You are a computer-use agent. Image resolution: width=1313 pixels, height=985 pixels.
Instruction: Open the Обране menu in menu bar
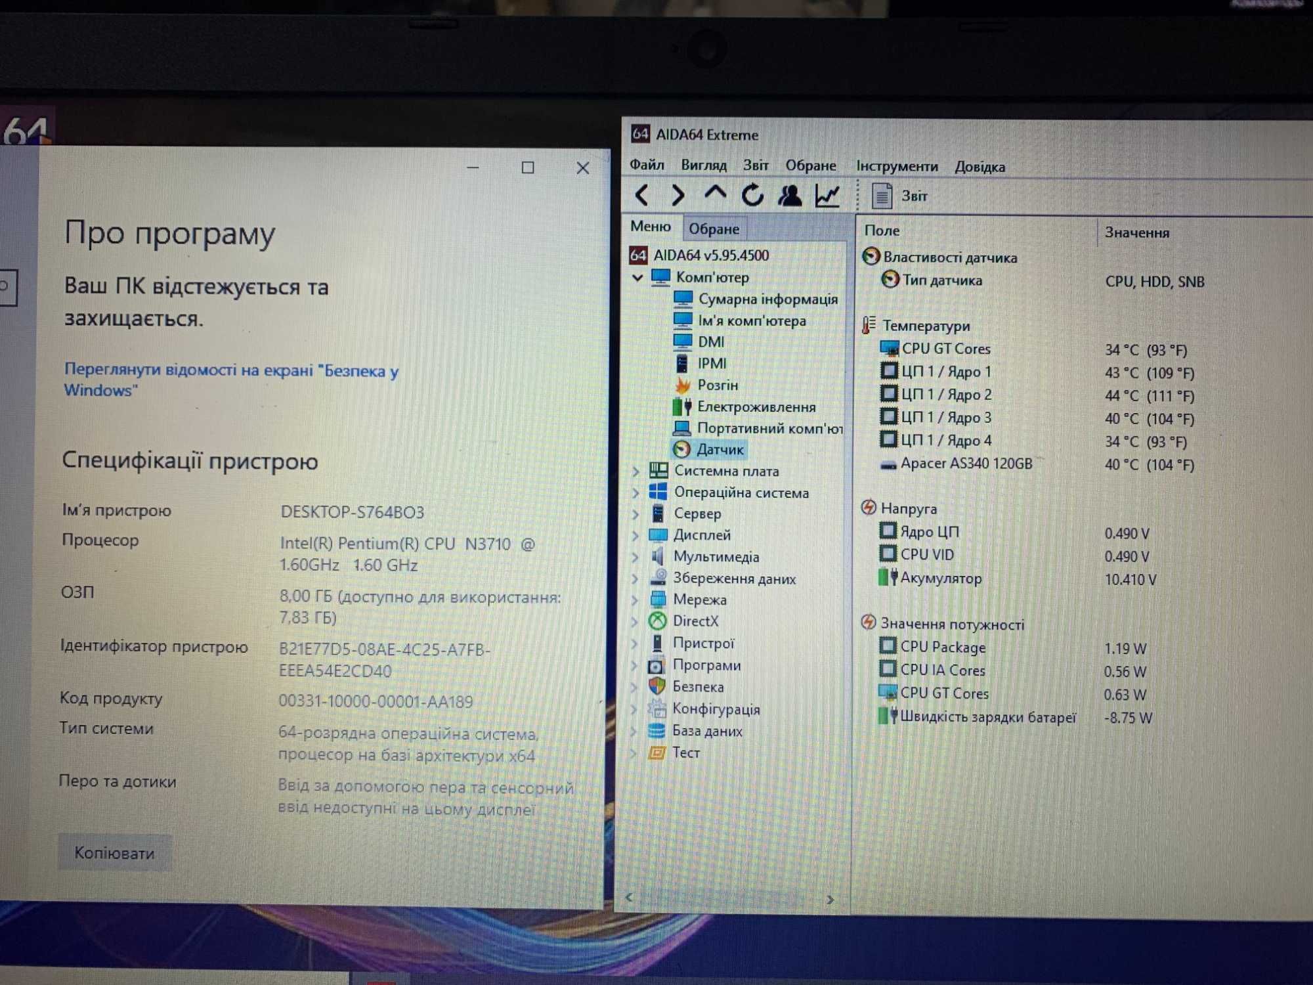tap(811, 165)
